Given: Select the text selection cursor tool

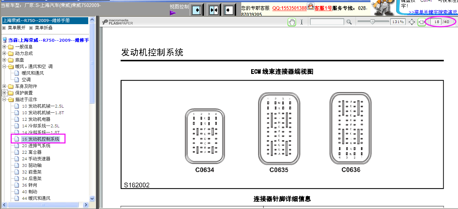Looking at the screenshot, I should (x=302, y=22).
